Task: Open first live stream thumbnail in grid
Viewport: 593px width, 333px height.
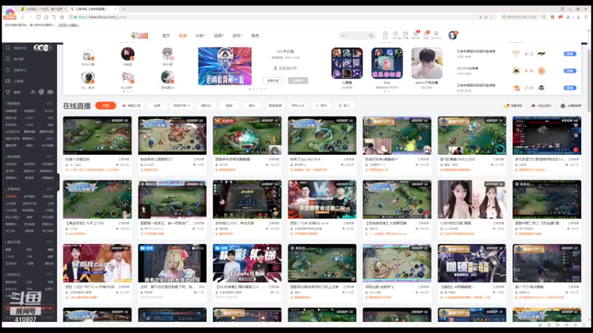Action: click(x=97, y=135)
